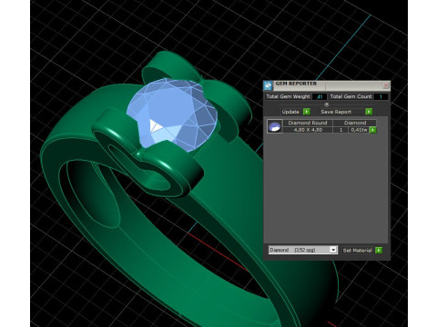This screenshot has width=437, height=327.
Task: Click the Save Report label
Action: coord(336,112)
